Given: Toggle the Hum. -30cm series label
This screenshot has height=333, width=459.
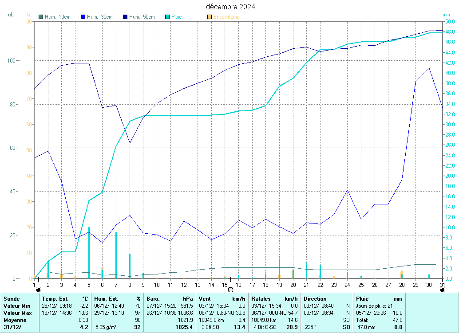Looking at the screenshot, I should click(x=99, y=17).
